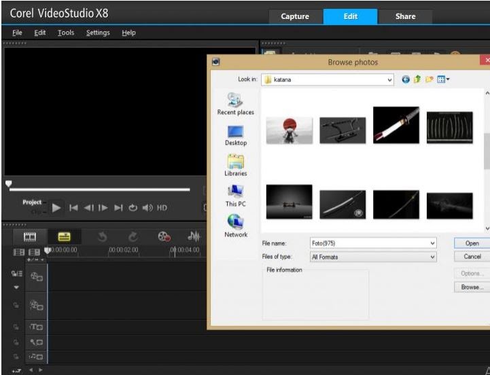This screenshot has width=490, height=375.
Task: Go to Desktop in dialog sidebar
Action: [236, 136]
